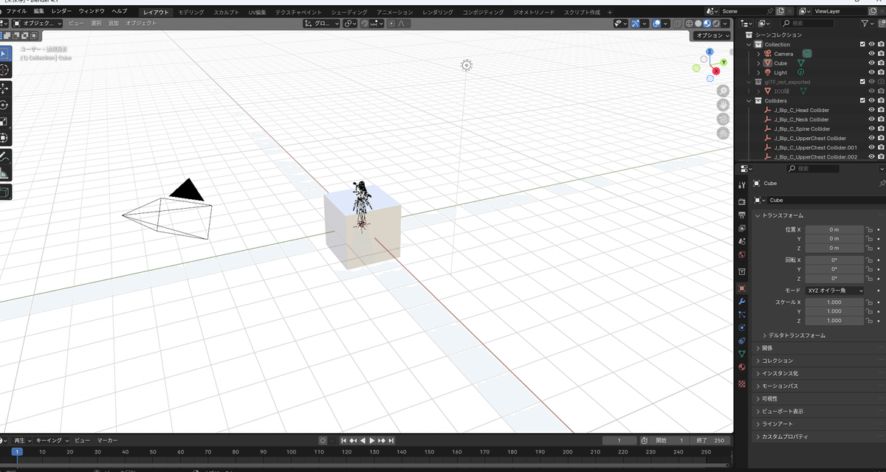The width and height of the screenshot is (886, 472).
Task: Switch to the シェーディング workspace tab
Action: tap(348, 13)
